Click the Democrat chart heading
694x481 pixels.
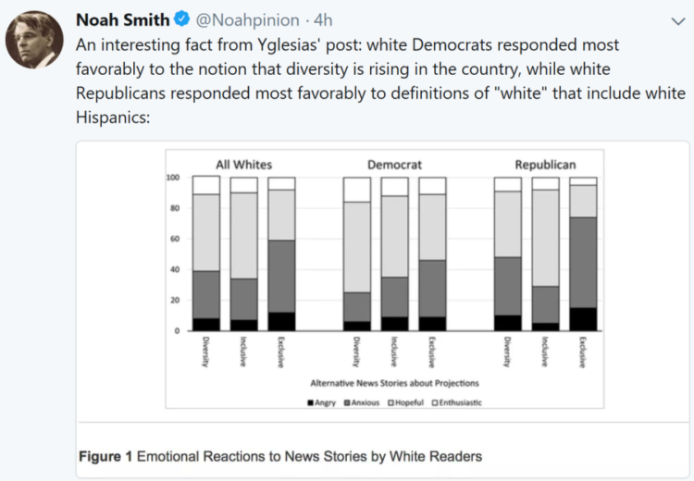click(394, 165)
